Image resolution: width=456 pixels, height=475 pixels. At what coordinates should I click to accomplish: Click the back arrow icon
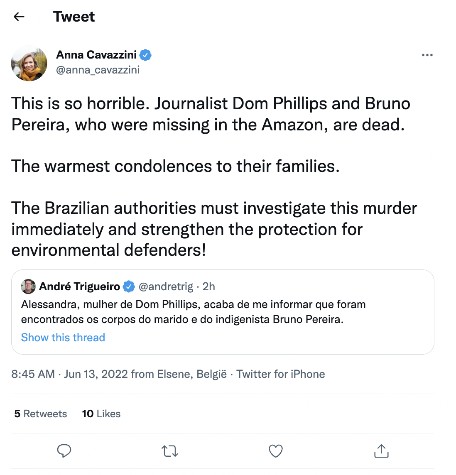click(19, 17)
